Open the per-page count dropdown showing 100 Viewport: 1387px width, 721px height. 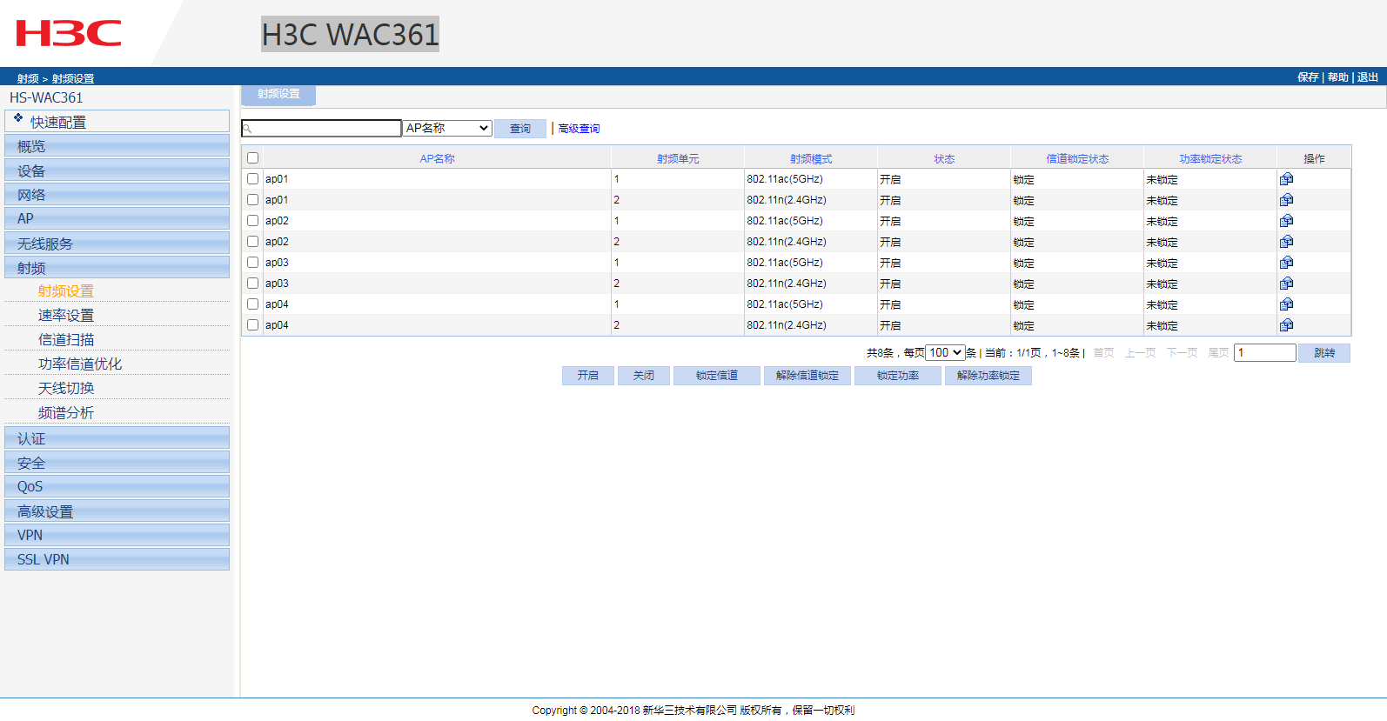(945, 353)
